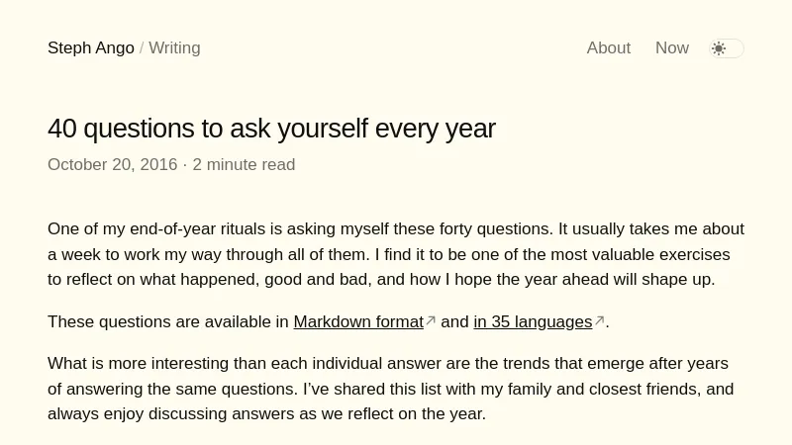Go to the Now page

point(671,48)
